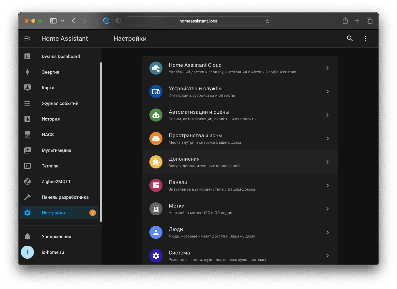
Task: Expand Устройства и службы row chevron
Action: click(x=328, y=92)
